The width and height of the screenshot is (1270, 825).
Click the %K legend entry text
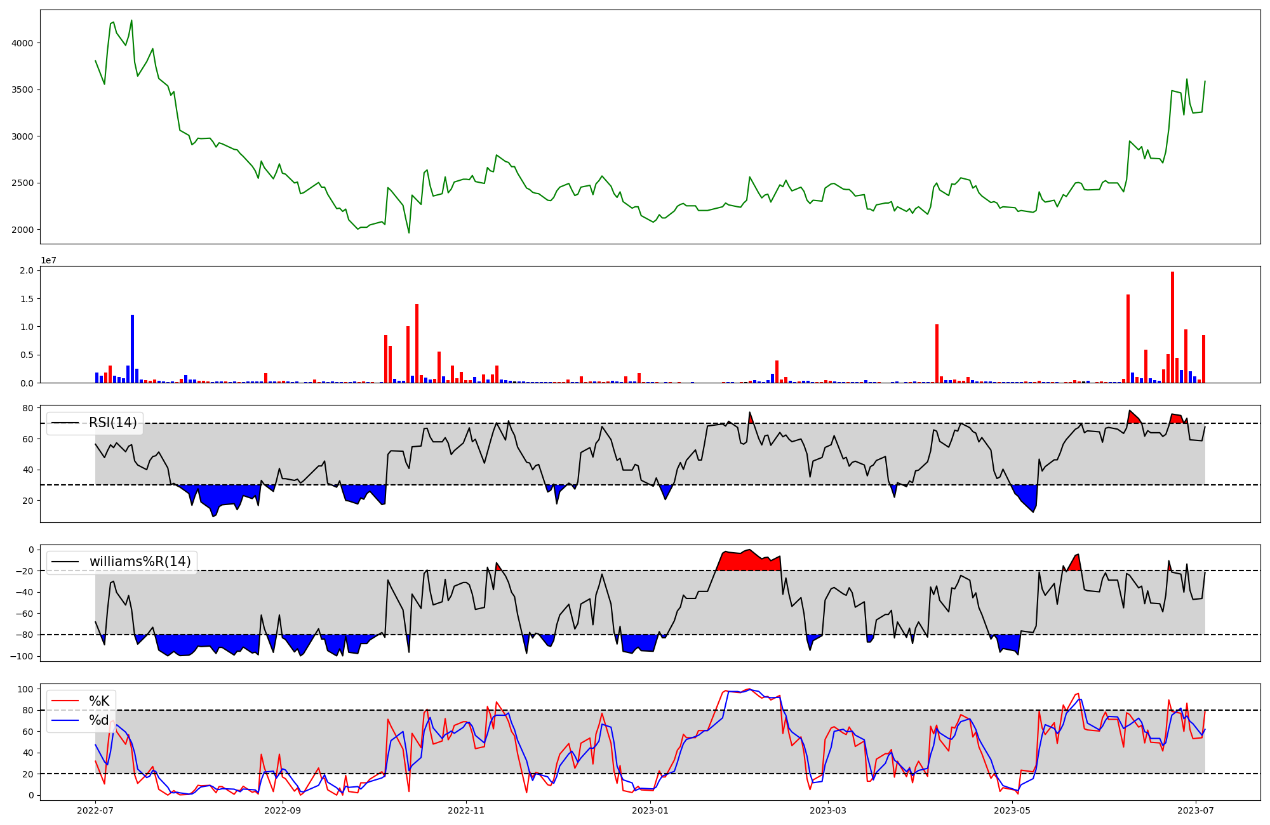99,701
